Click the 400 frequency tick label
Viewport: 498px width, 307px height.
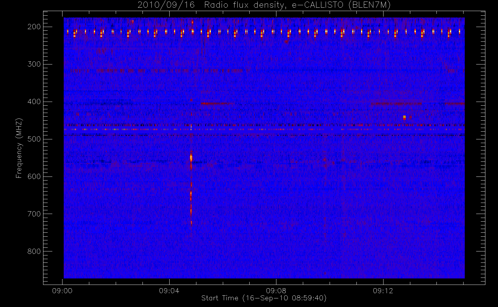[34, 102]
